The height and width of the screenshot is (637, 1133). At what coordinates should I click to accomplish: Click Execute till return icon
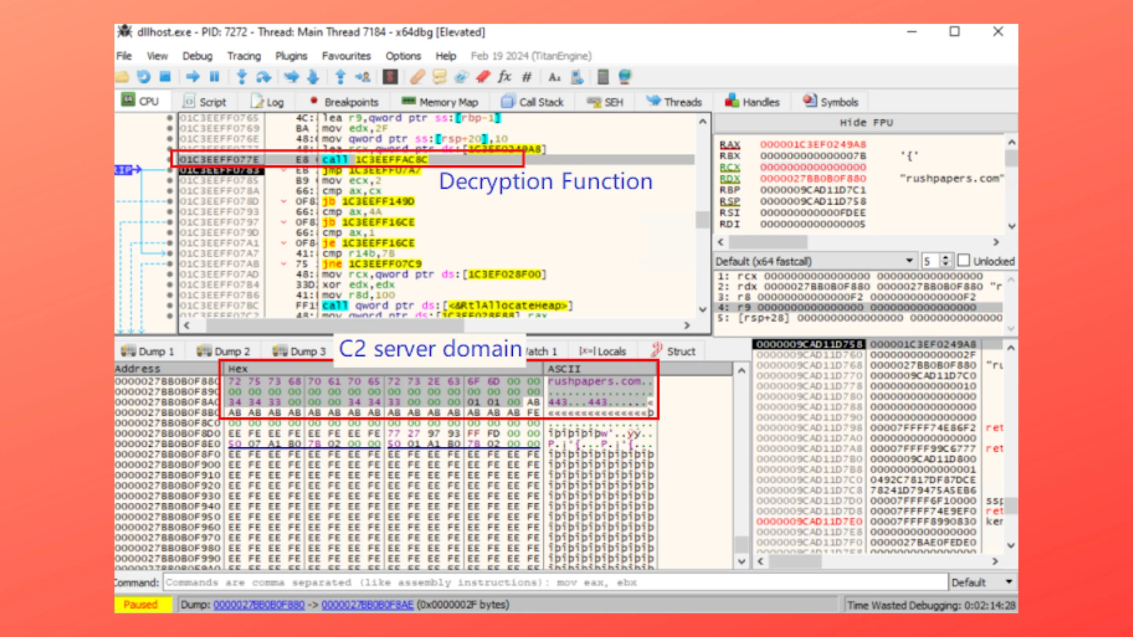pyautogui.click(x=340, y=77)
